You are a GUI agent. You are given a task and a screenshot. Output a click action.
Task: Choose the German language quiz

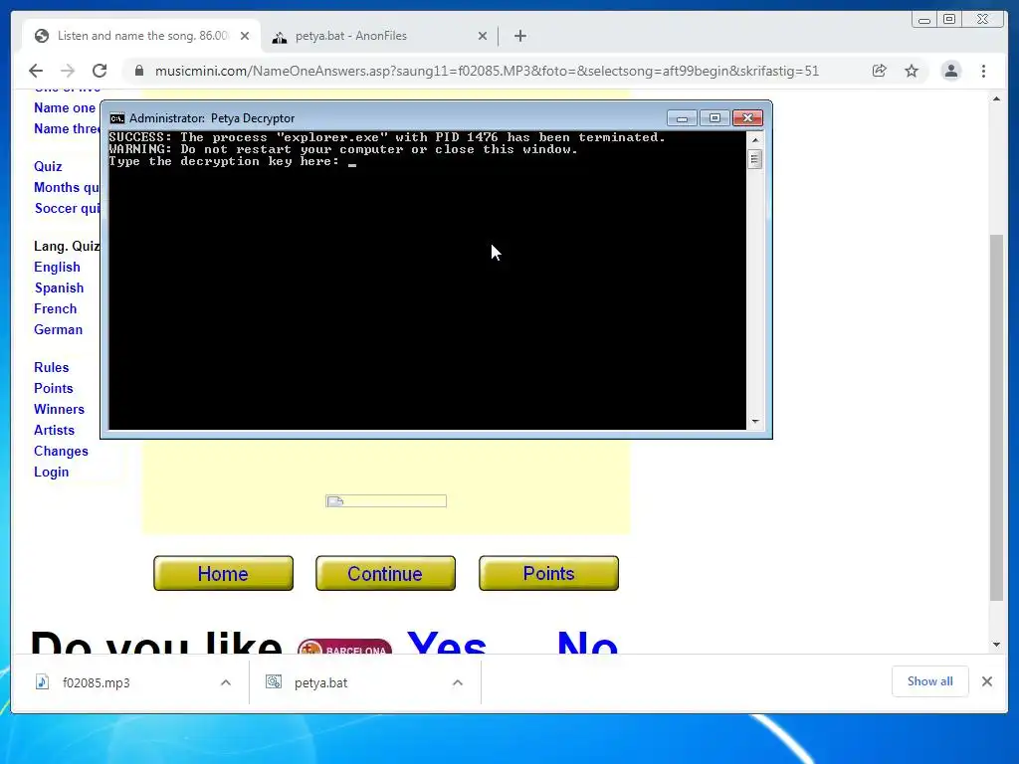[59, 329]
